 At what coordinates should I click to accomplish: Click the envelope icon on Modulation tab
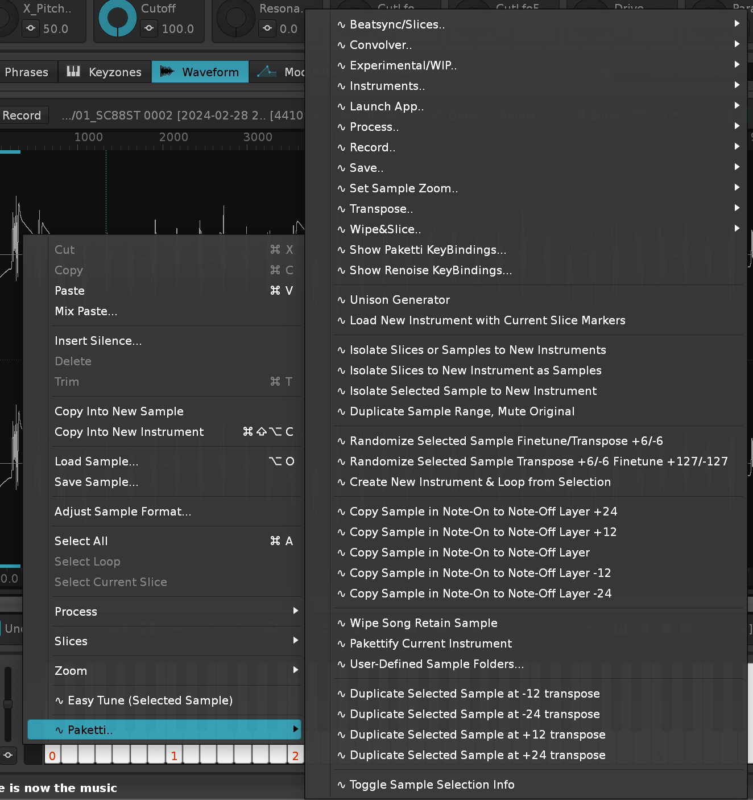(266, 72)
